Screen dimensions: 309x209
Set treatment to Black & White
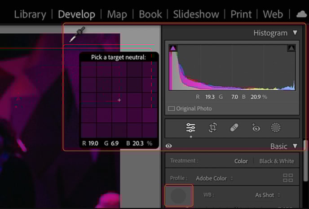pos(277,161)
